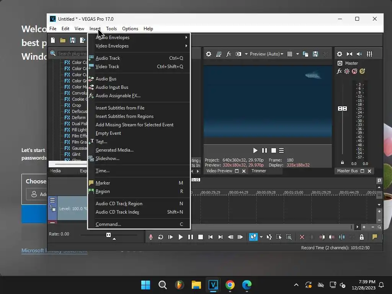Click Preview on External Monitor icon
The width and height of the screenshot is (392, 294).
(219, 54)
